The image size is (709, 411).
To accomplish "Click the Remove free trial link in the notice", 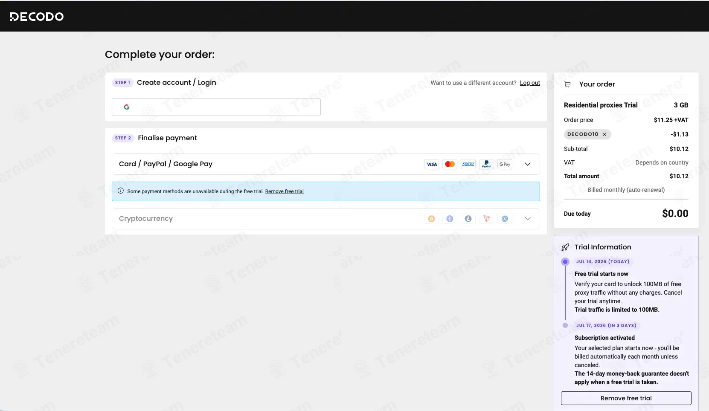I will point(285,191).
